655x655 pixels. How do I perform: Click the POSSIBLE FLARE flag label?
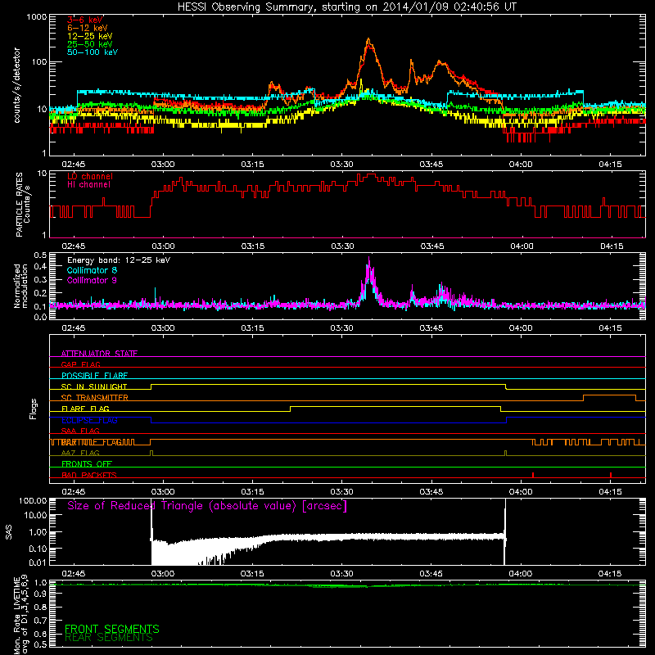tap(94, 376)
